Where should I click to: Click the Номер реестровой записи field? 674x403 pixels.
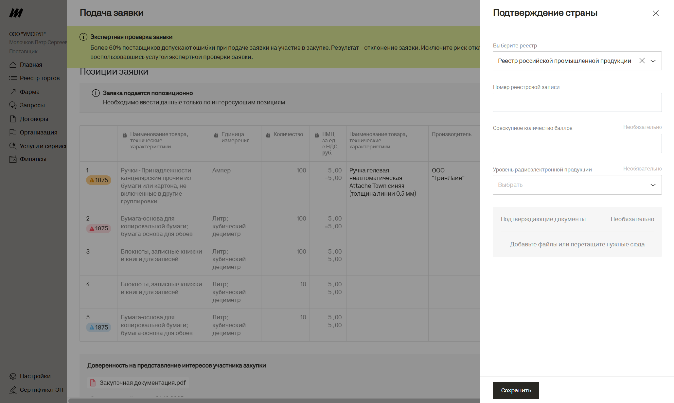(x=577, y=102)
